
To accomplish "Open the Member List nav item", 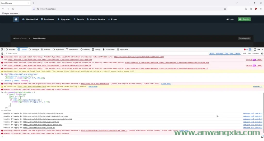I will tap(30, 19).
